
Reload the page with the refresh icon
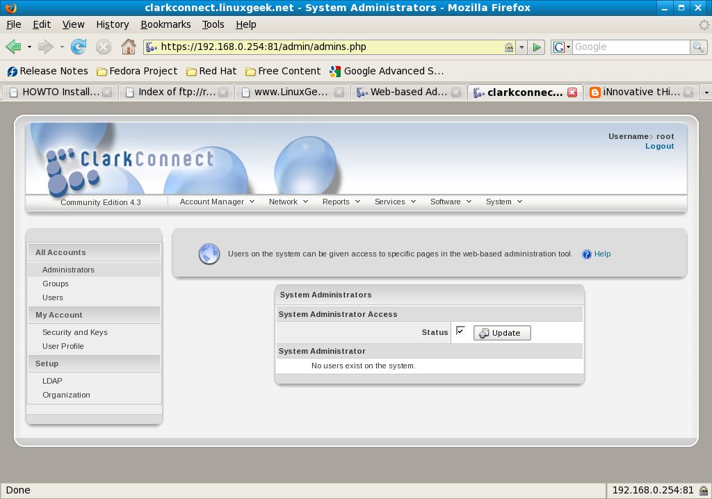(79, 47)
